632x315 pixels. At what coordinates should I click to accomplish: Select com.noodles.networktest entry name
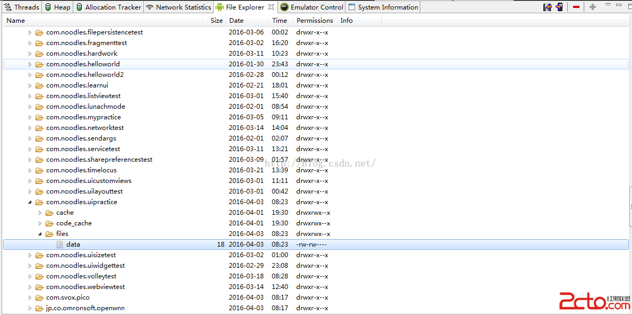(x=85, y=128)
